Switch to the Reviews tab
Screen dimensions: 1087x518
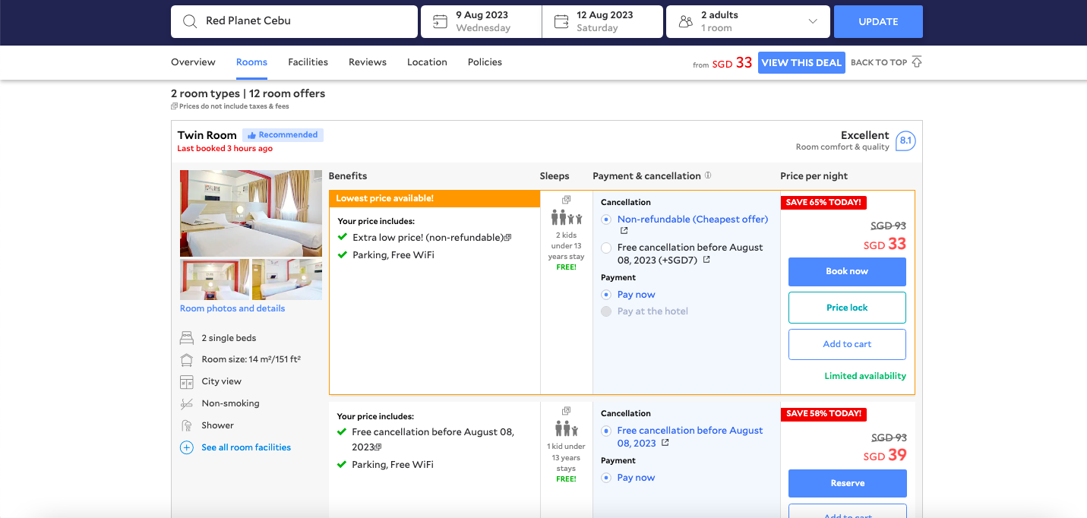tap(368, 62)
